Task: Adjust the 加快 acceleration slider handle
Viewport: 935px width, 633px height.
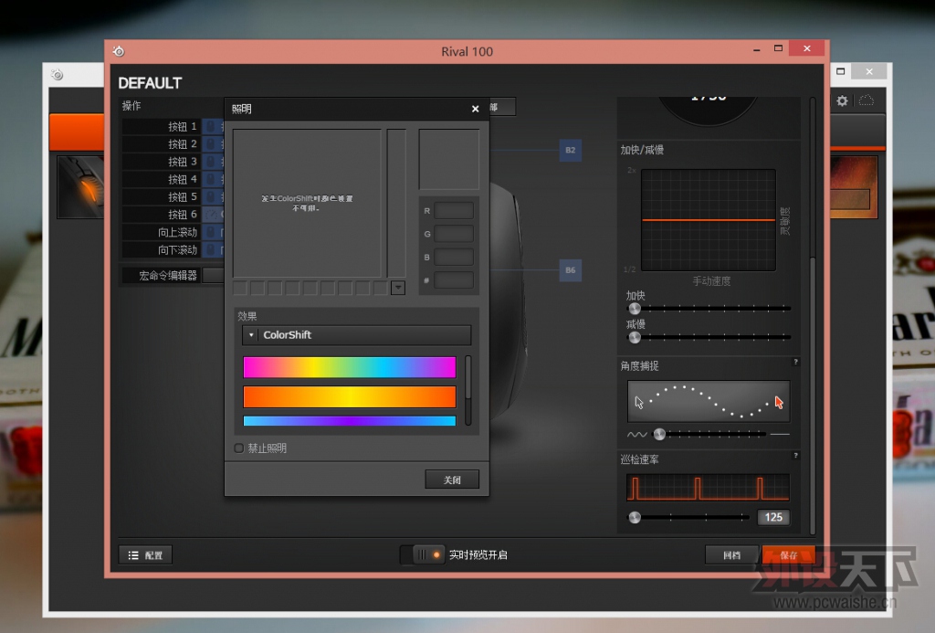Action: [635, 309]
